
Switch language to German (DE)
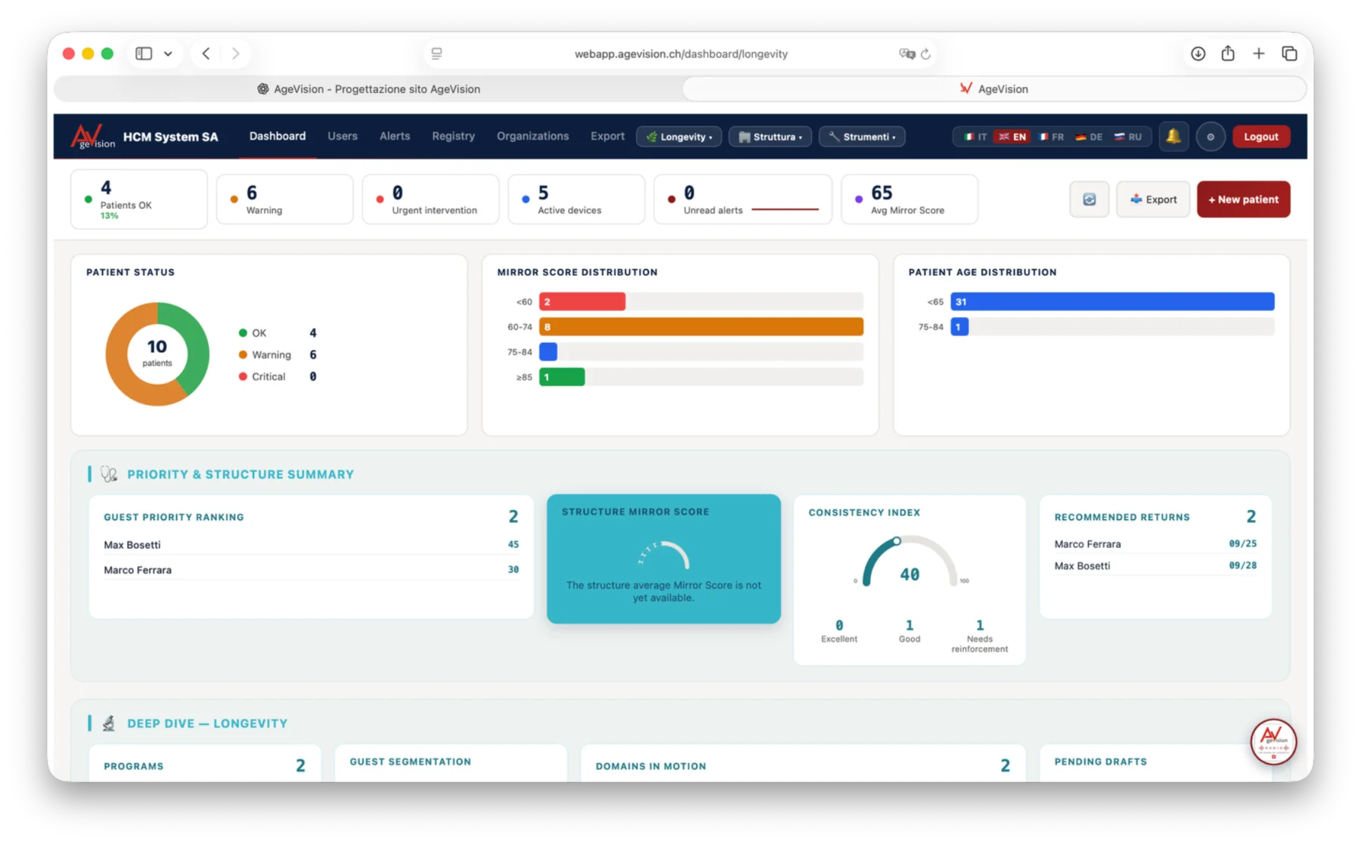pyautogui.click(x=1089, y=137)
